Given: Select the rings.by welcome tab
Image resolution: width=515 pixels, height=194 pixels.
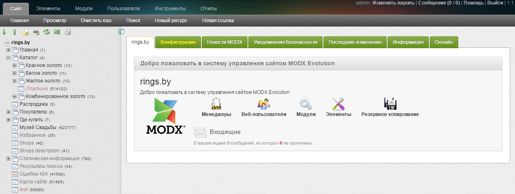Looking at the screenshot, I should pyautogui.click(x=140, y=42).
